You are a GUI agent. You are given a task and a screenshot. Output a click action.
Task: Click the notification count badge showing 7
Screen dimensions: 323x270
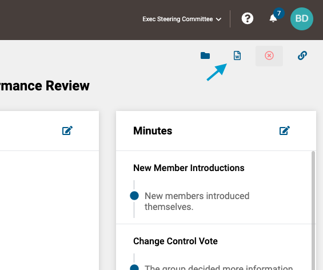(279, 13)
